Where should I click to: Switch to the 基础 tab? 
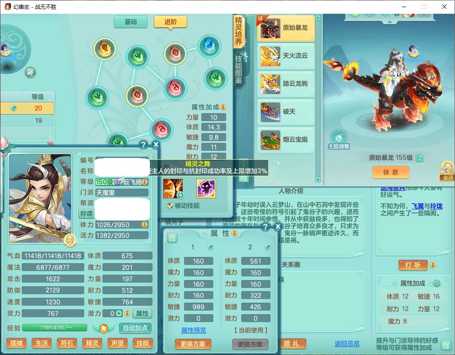tap(130, 22)
